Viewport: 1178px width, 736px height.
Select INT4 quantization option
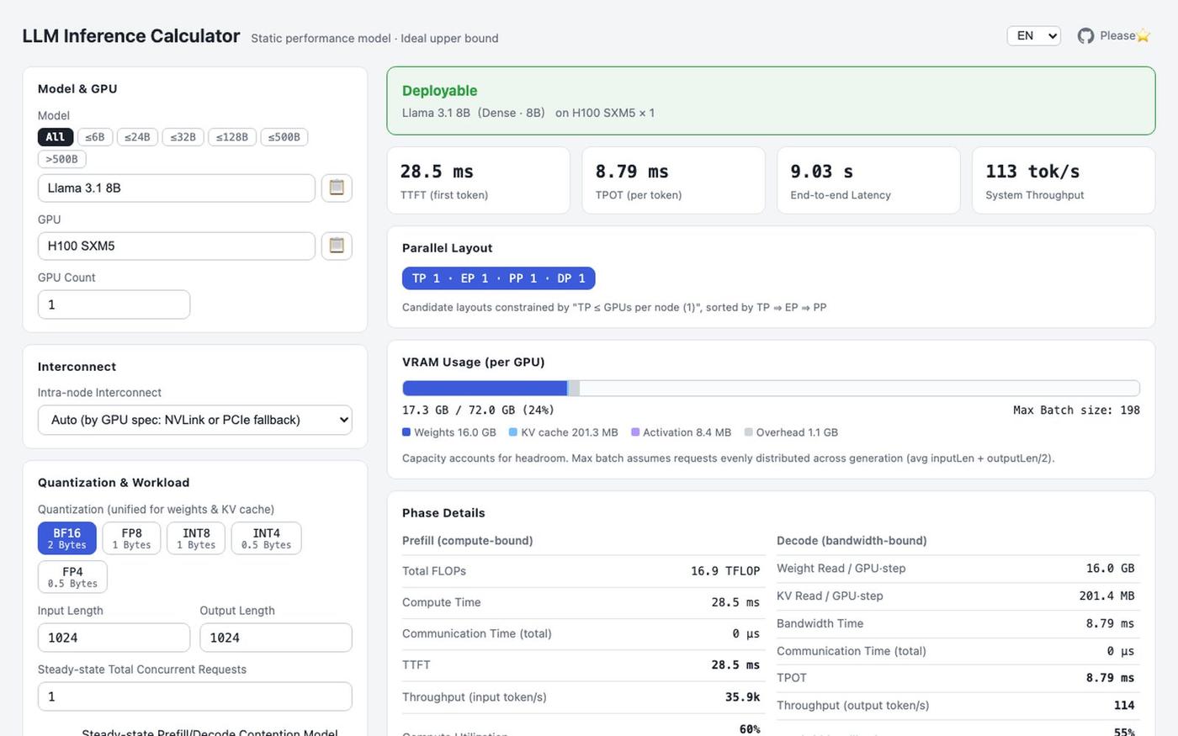pos(266,538)
